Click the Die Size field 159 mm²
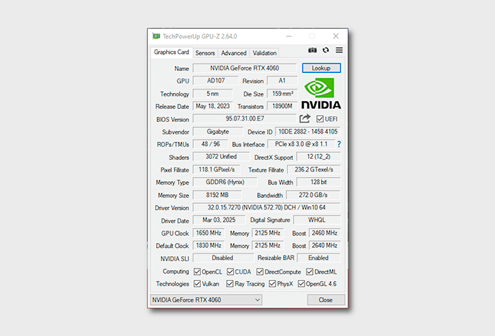 [283, 94]
